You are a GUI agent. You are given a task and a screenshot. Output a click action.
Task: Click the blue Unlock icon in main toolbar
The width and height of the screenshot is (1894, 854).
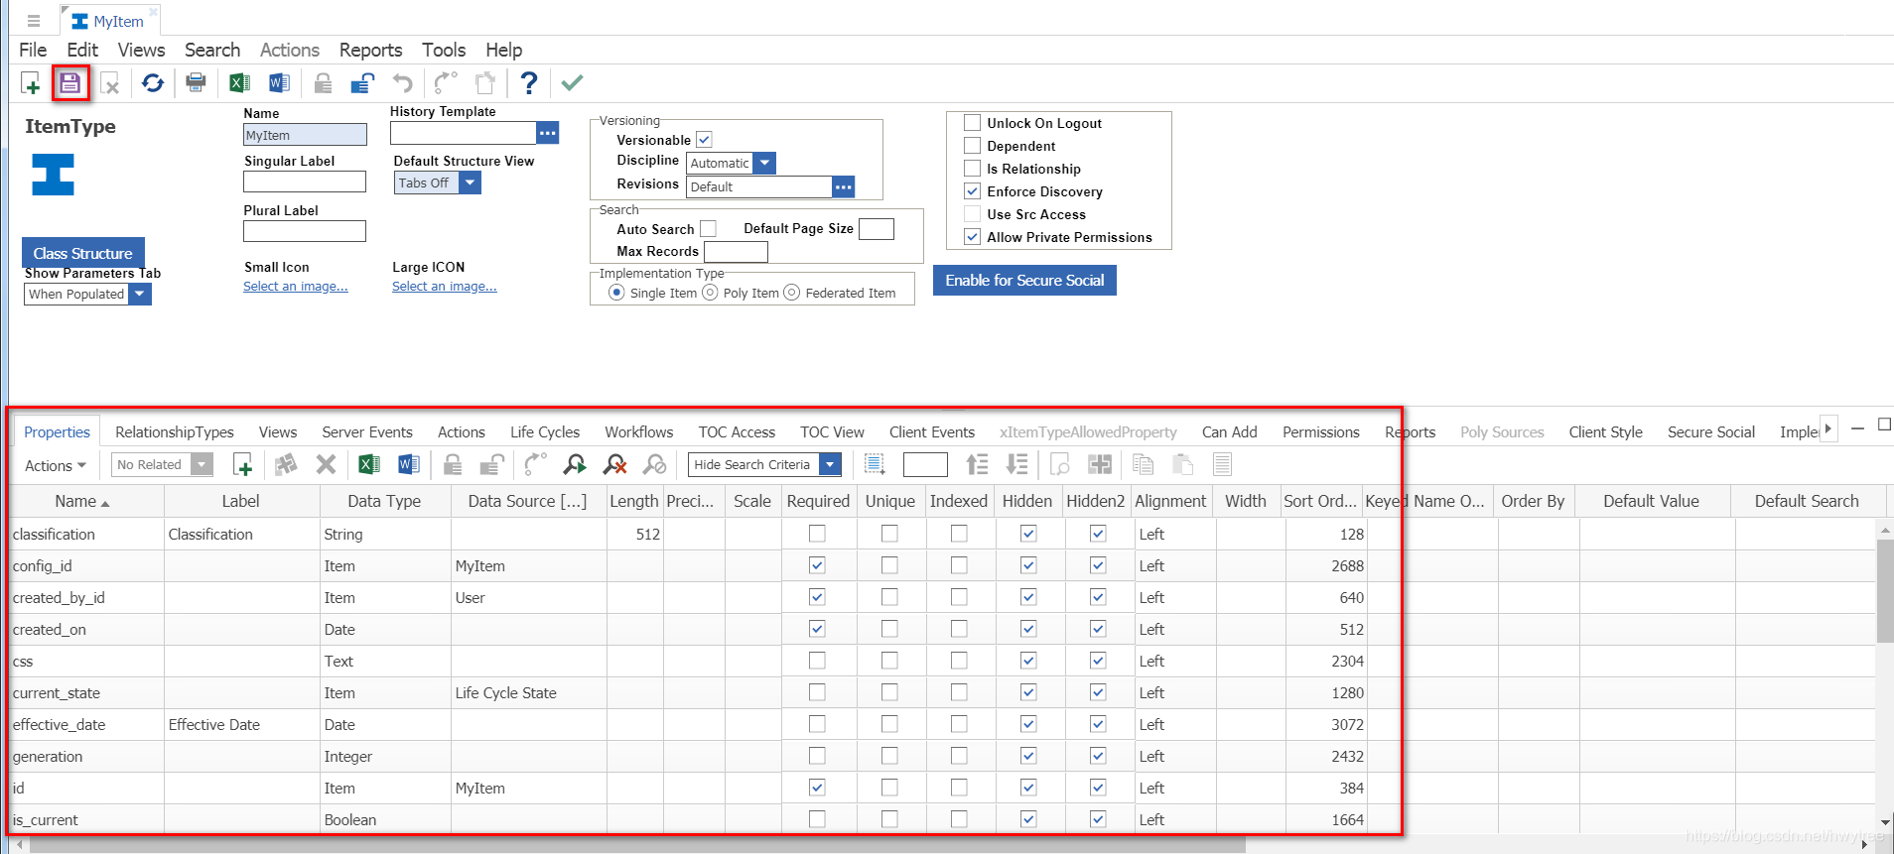pyautogui.click(x=362, y=83)
